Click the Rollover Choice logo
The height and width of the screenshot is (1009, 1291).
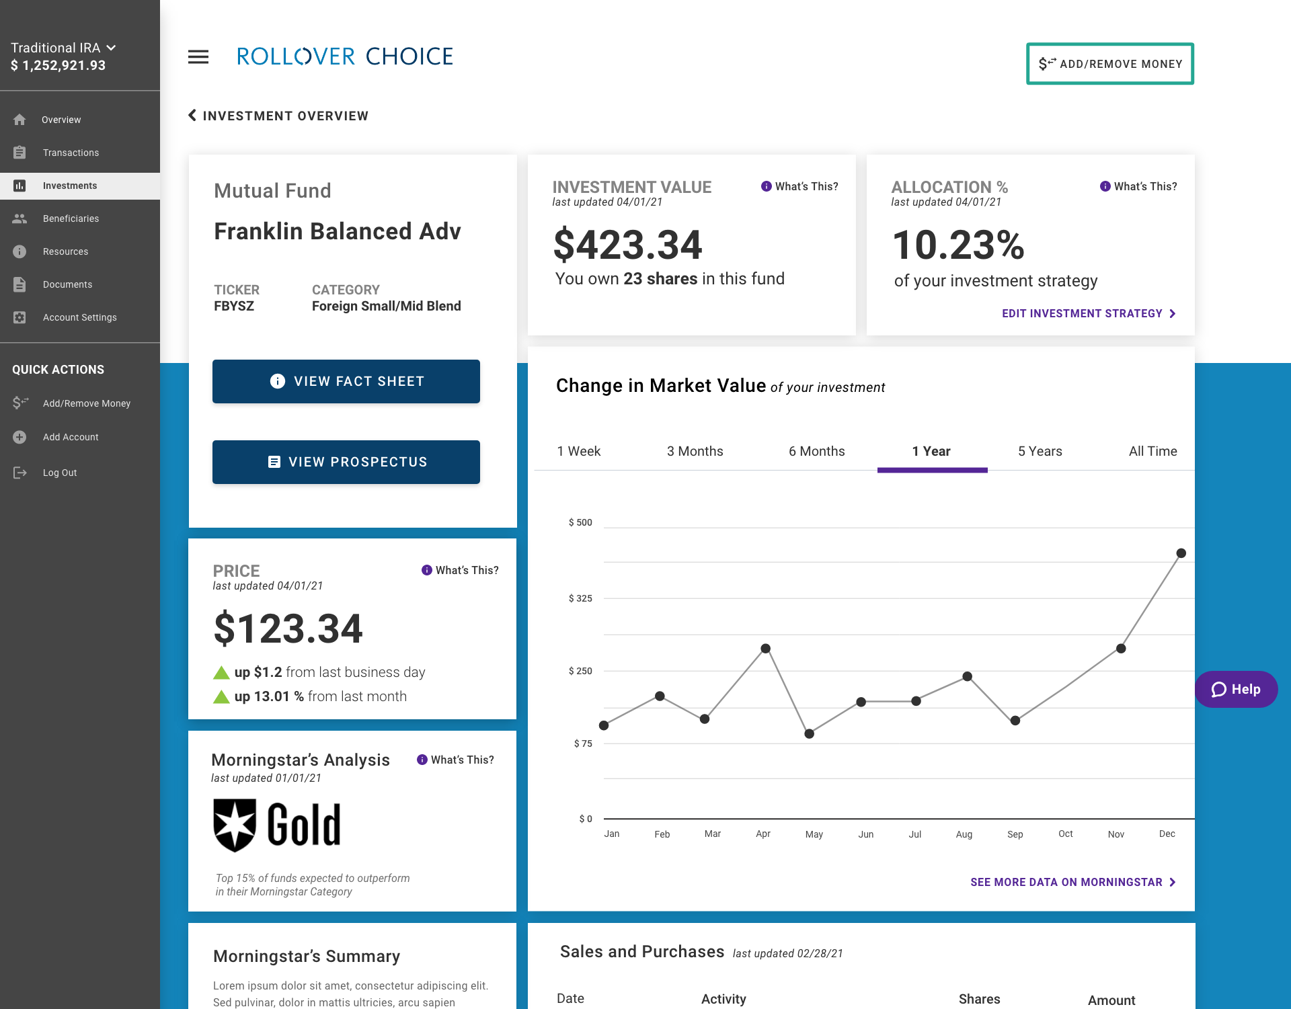pyautogui.click(x=345, y=56)
